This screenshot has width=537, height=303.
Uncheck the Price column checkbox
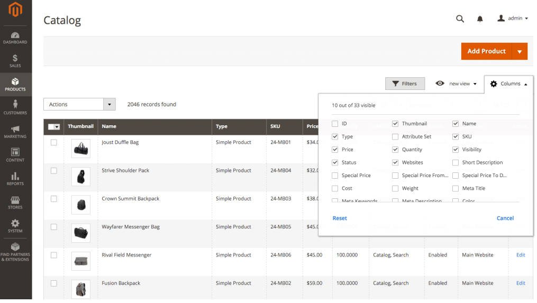click(x=335, y=150)
